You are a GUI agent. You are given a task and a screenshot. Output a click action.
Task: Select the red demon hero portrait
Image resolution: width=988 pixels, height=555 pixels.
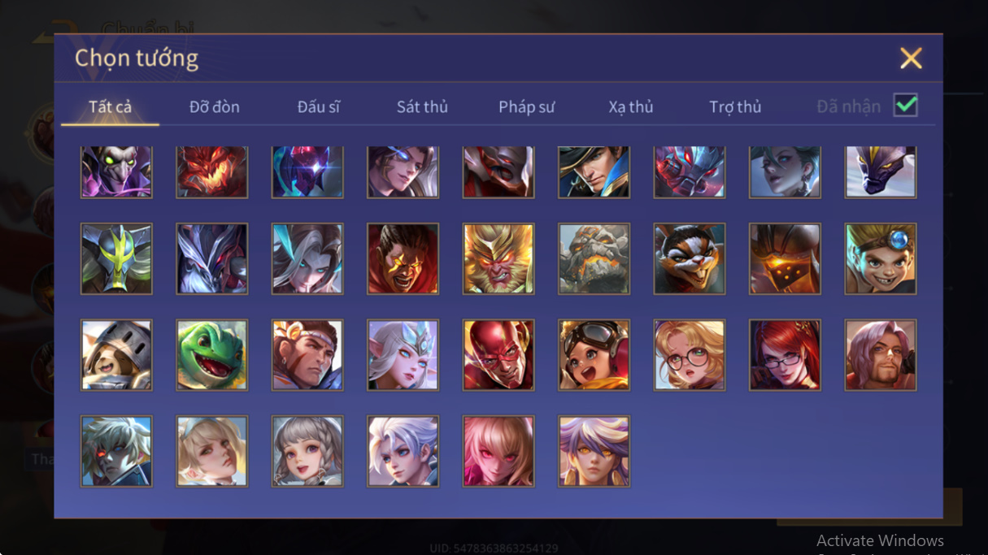(212, 172)
